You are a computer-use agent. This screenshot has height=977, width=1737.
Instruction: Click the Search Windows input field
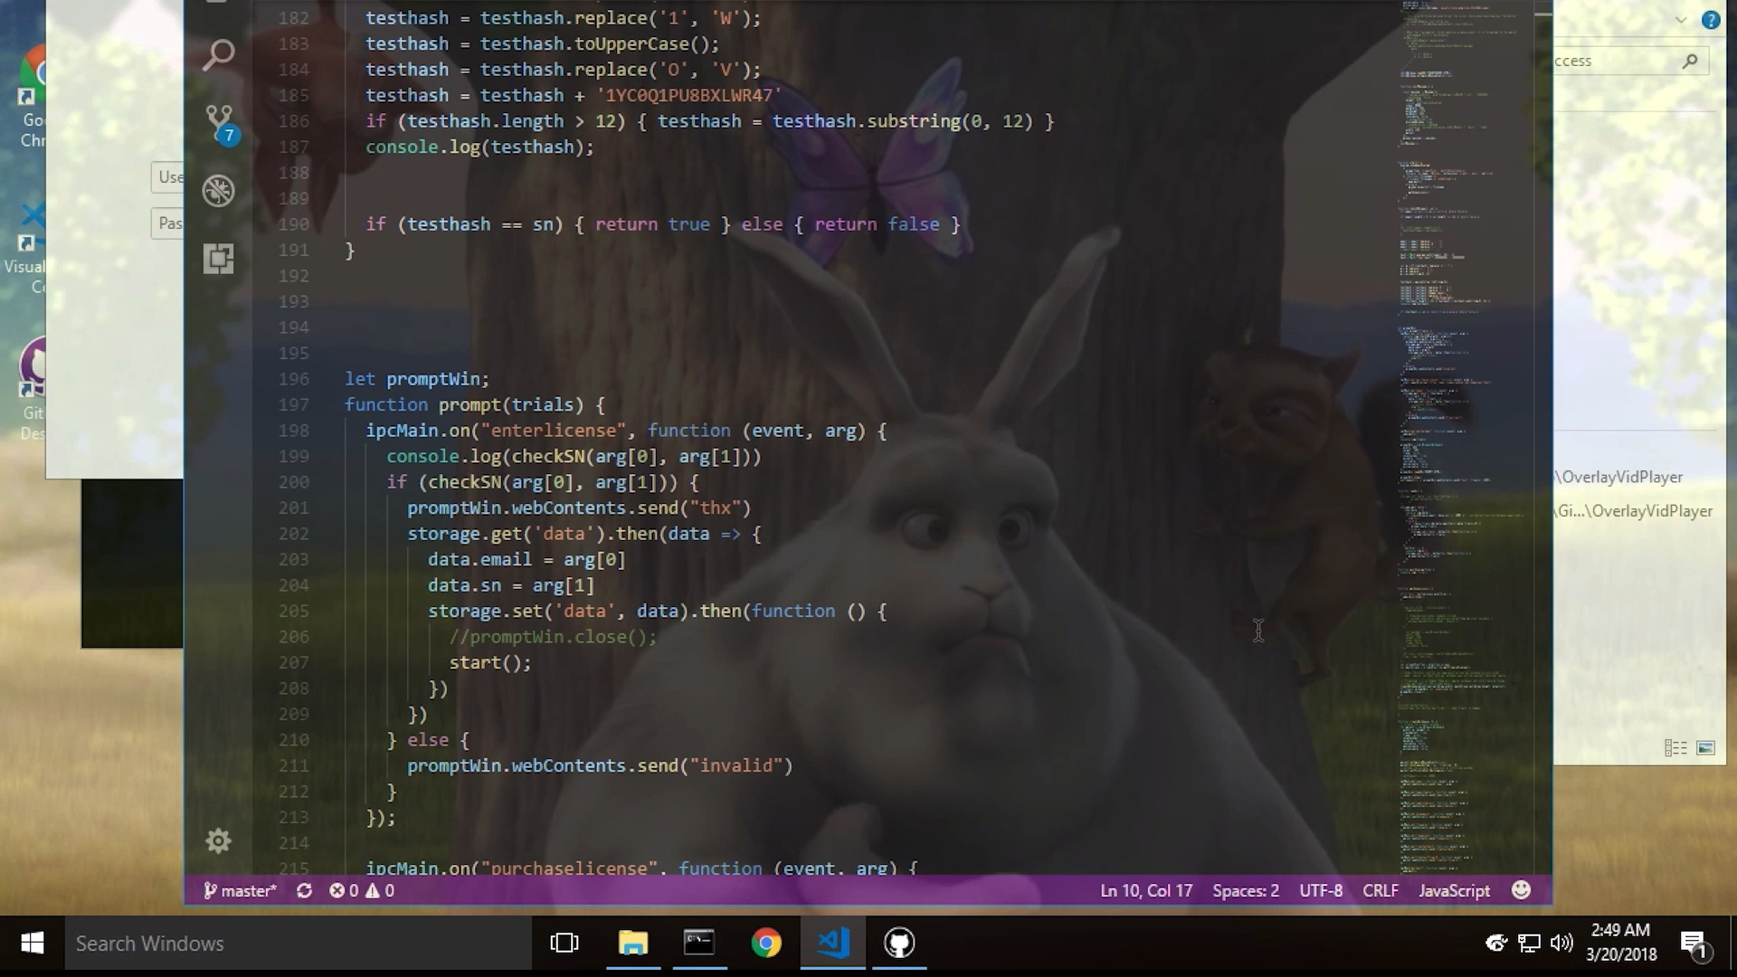point(299,943)
